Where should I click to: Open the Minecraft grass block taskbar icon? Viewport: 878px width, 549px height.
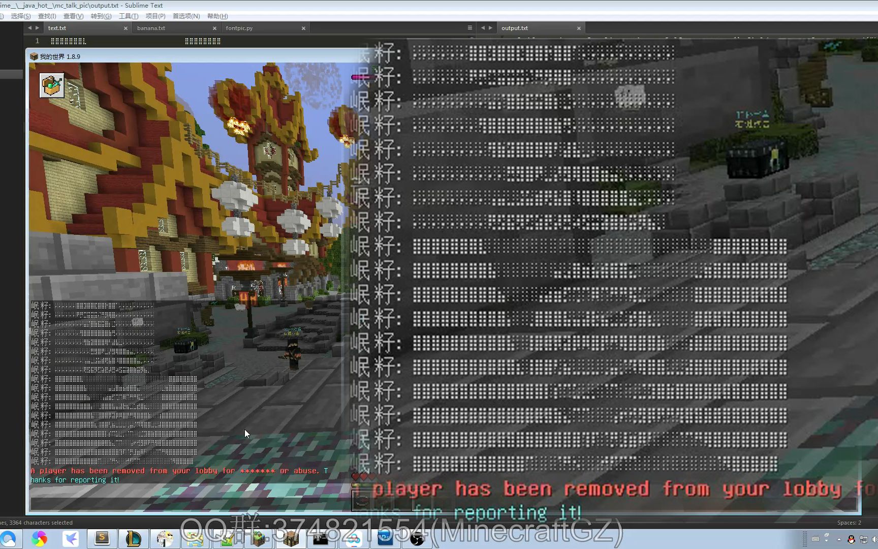(x=259, y=539)
